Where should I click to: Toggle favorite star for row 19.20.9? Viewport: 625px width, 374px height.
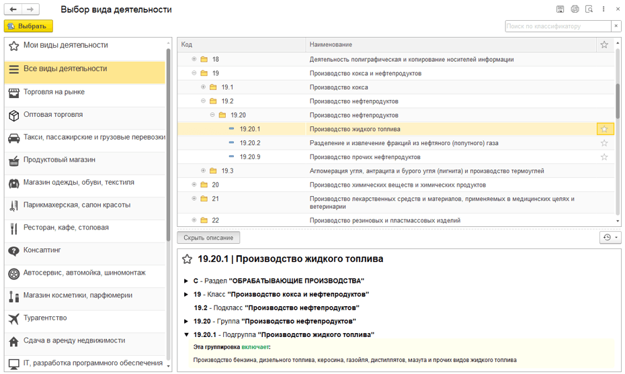point(604,157)
